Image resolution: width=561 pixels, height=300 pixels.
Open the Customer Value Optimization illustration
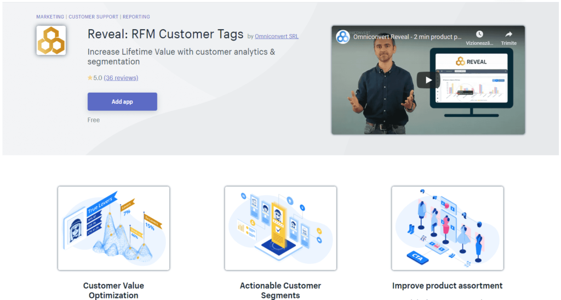click(114, 228)
